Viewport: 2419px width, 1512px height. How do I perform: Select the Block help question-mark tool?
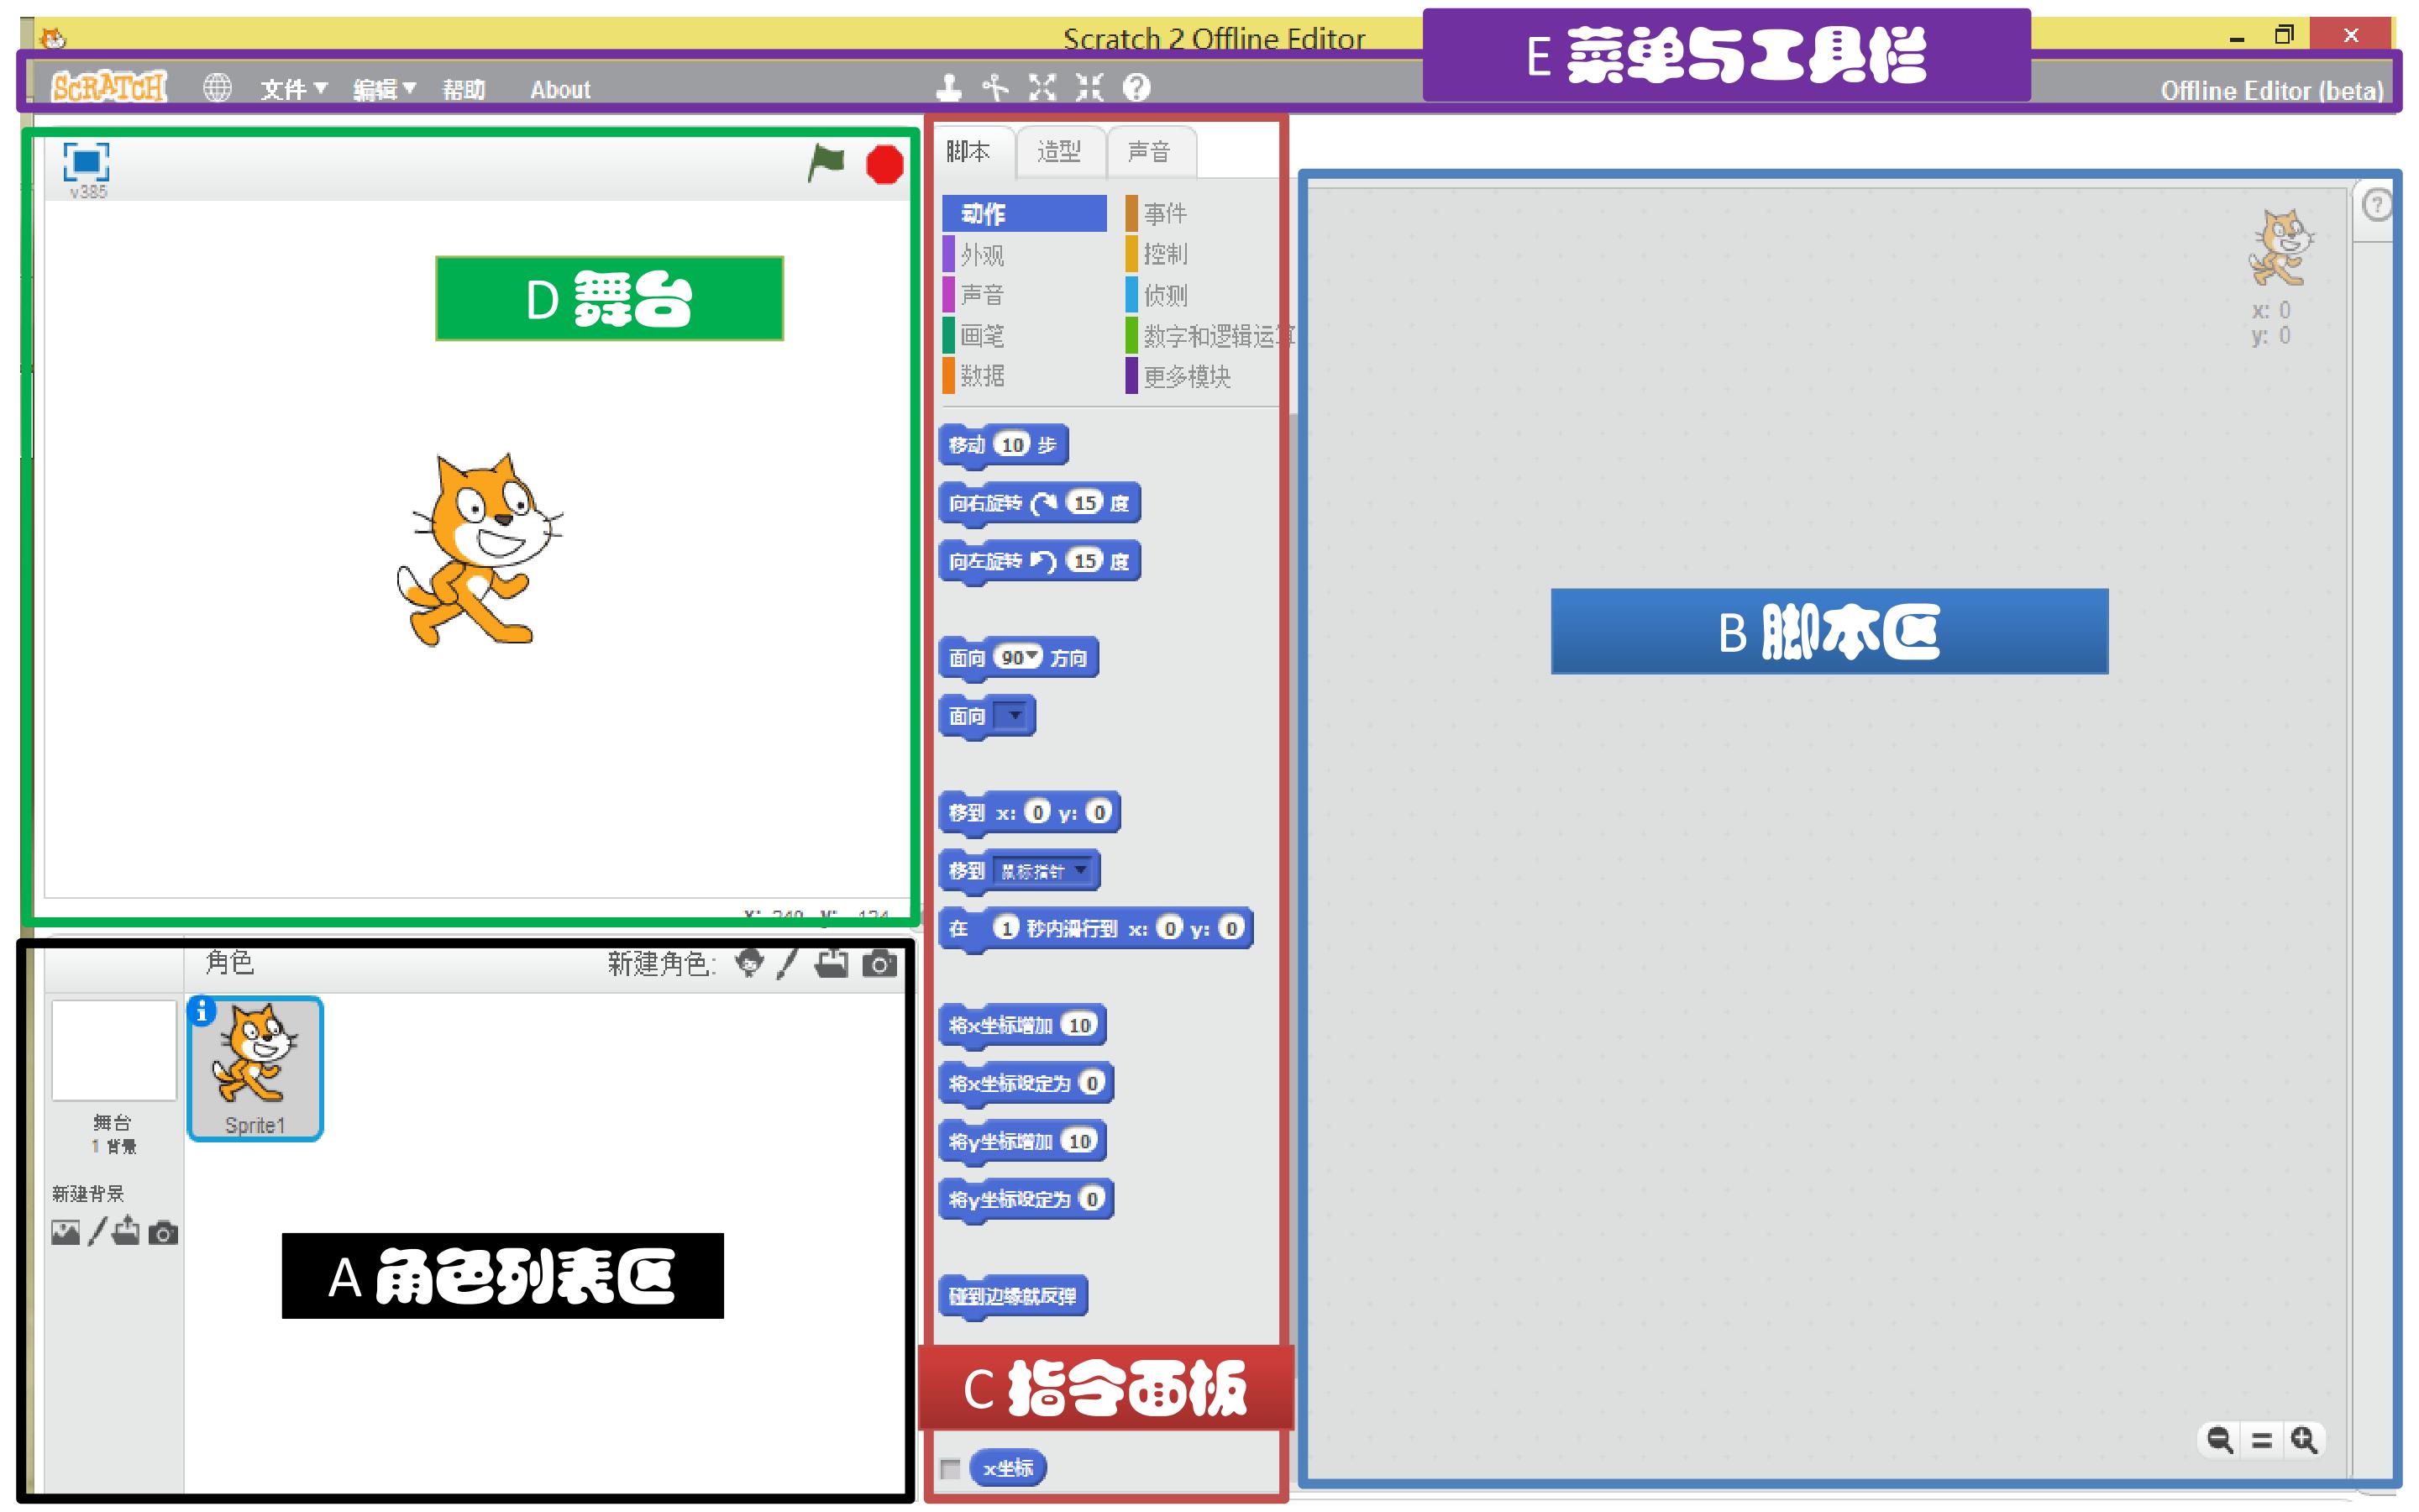[1136, 88]
